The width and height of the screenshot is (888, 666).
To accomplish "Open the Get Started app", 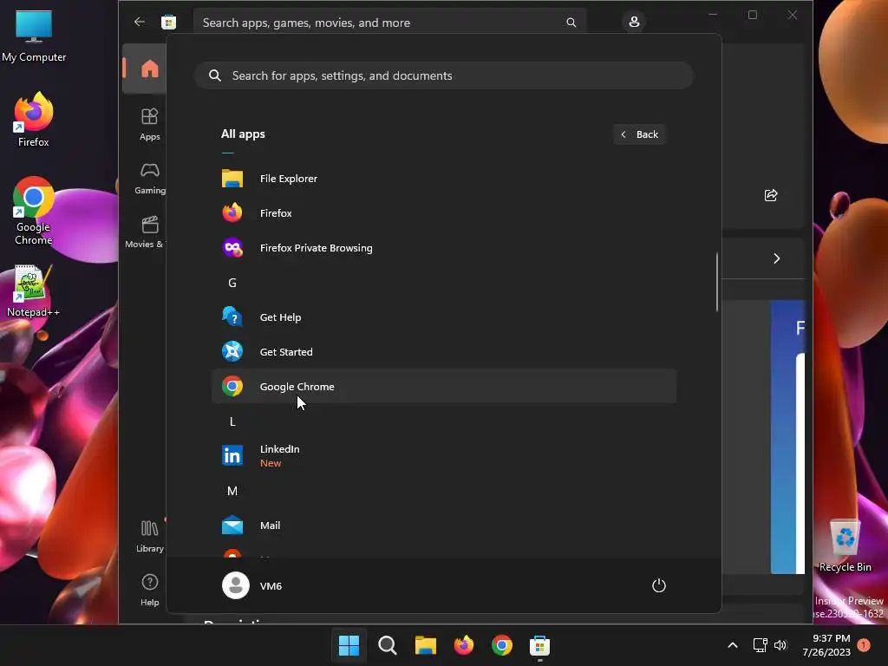I will (444, 352).
